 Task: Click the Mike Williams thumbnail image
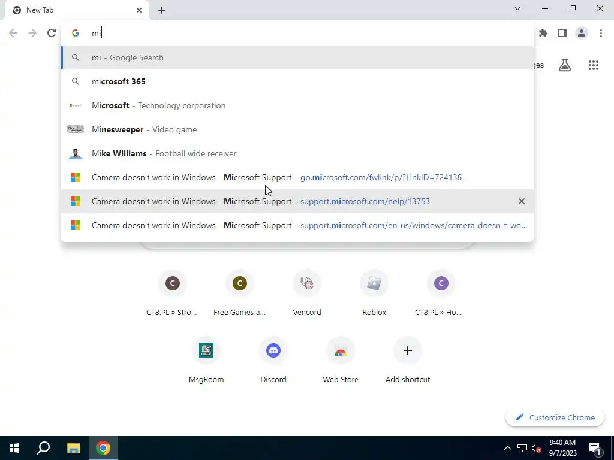coord(76,153)
